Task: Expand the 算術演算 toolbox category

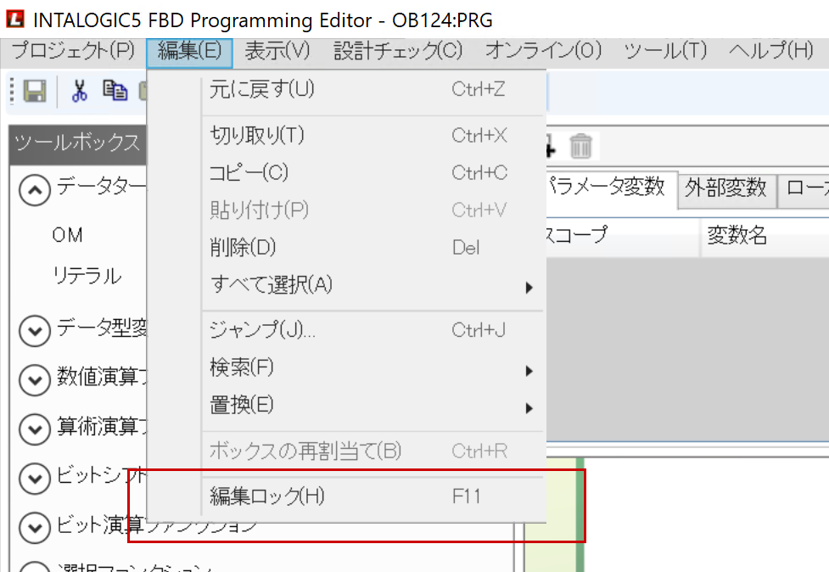Action: tap(34, 429)
